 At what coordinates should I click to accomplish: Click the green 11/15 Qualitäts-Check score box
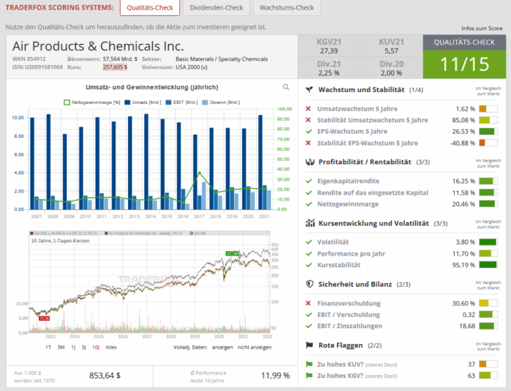coord(464,64)
